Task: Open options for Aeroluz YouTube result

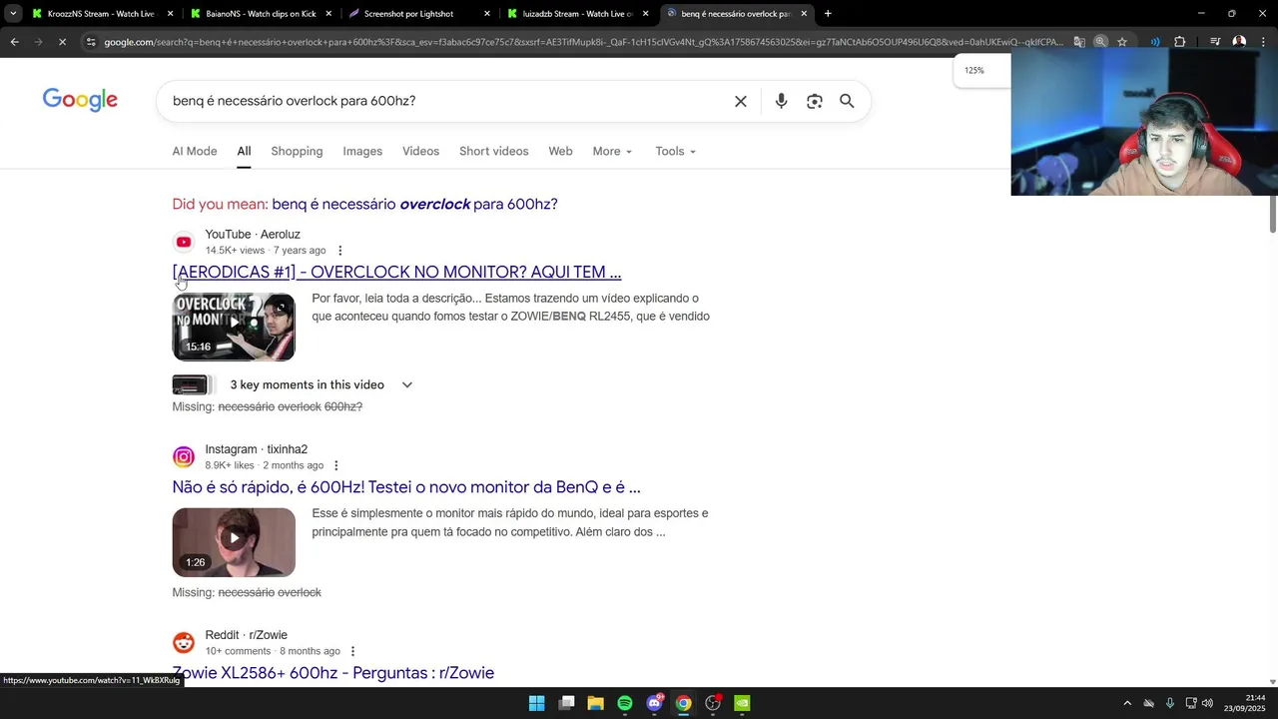Action: coord(339,251)
